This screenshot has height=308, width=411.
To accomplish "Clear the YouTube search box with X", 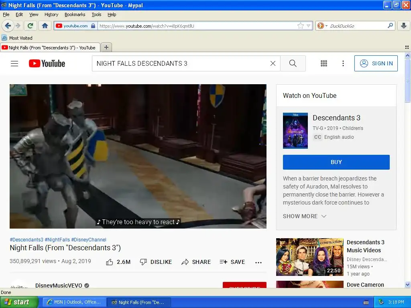I will 273,63.
